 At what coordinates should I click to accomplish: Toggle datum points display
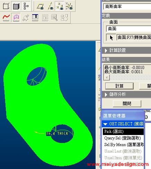60,6
